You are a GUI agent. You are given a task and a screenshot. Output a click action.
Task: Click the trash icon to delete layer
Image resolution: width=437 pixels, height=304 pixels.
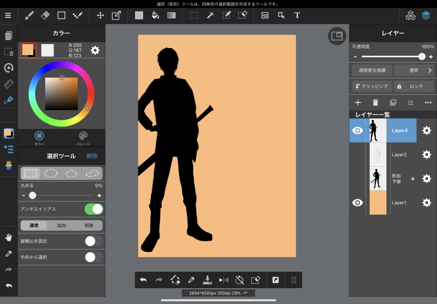(x=375, y=102)
